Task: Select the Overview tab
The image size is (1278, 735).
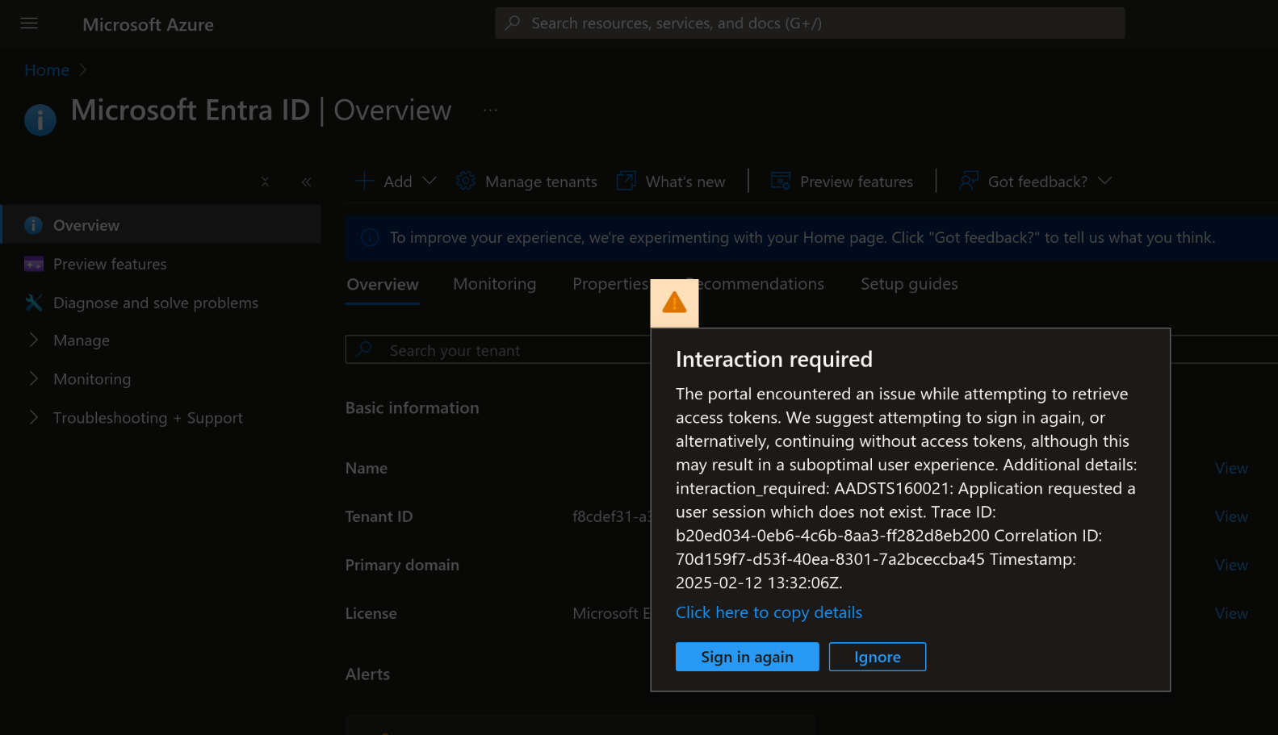Action: pyautogui.click(x=383, y=285)
